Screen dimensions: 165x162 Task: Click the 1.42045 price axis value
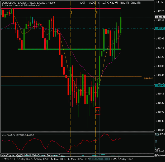coord(160,75)
